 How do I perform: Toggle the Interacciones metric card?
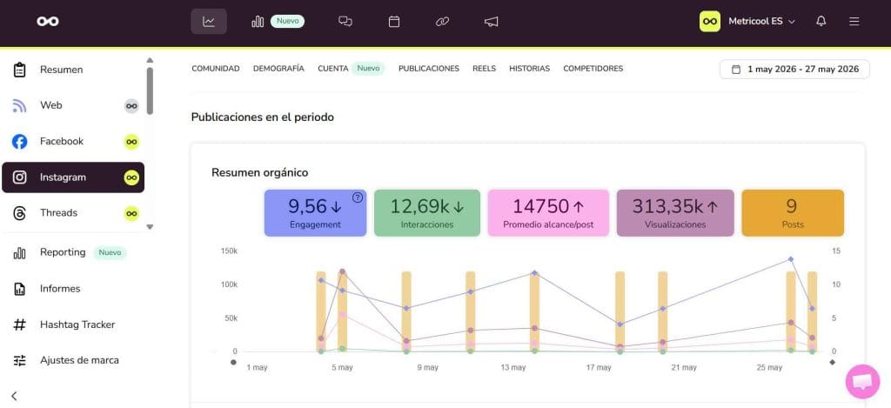click(x=427, y=213)
